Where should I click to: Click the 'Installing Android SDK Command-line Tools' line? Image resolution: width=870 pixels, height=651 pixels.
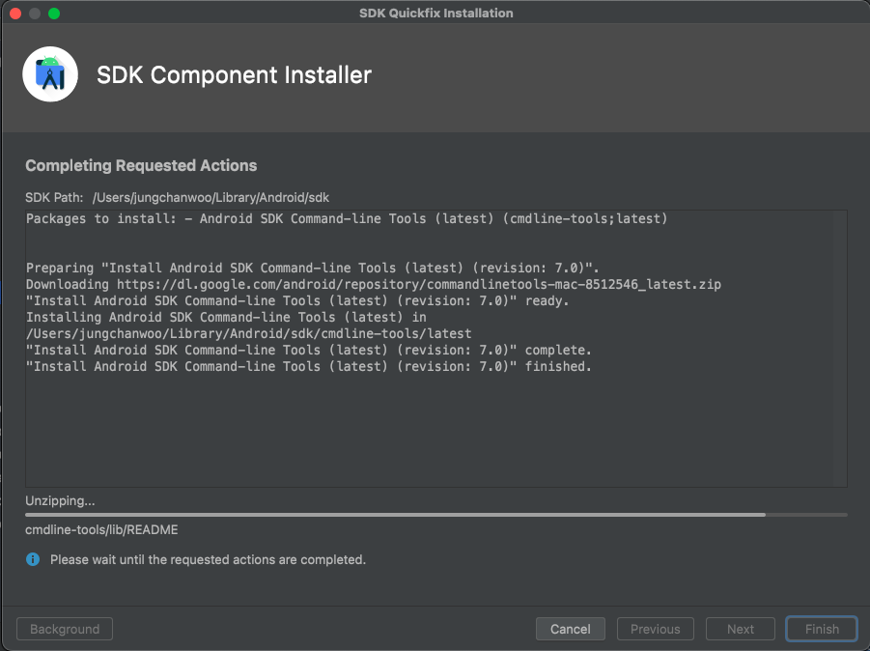tap(226, 318)
